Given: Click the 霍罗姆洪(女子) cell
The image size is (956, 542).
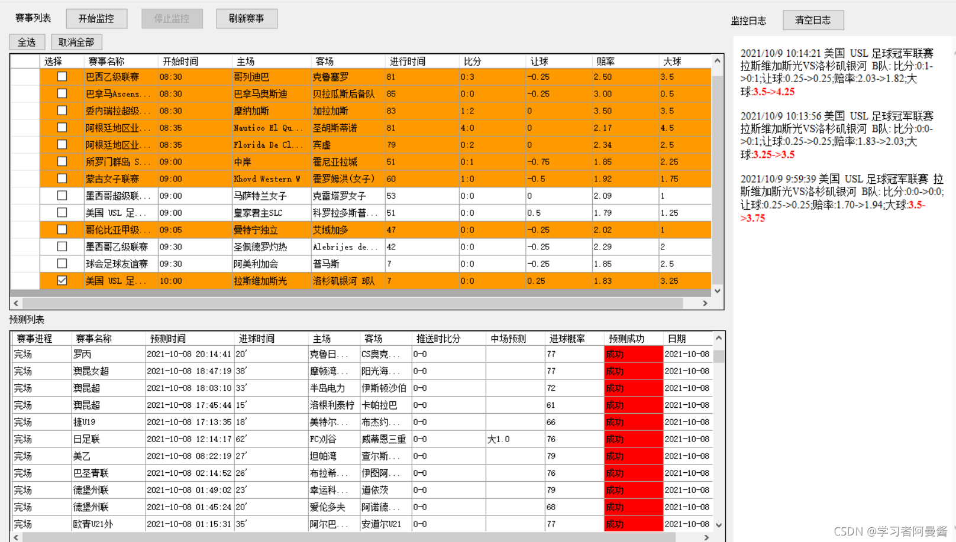Looking at the screenshot, I should click(x=348, y=178).
